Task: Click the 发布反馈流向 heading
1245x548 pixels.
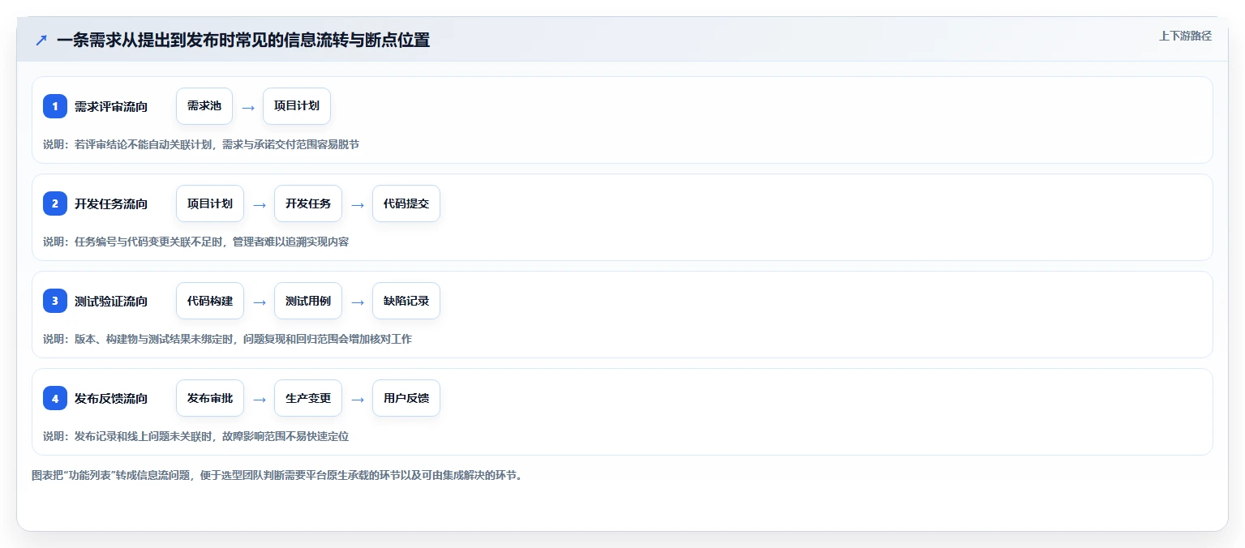Action: coord(111,398)
